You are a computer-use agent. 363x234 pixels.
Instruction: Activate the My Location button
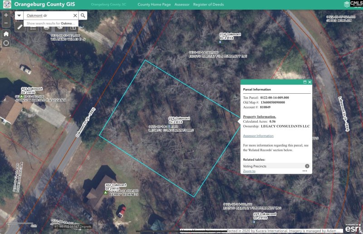click(x=6, y=43)
